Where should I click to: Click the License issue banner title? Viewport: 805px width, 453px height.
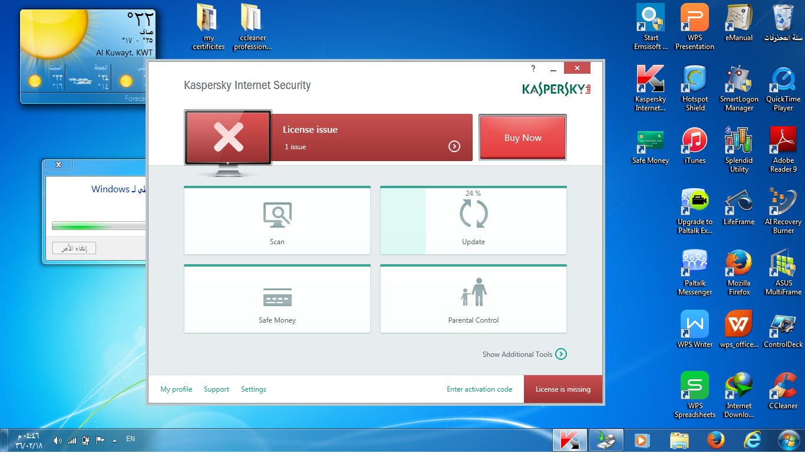pos(310,130)
